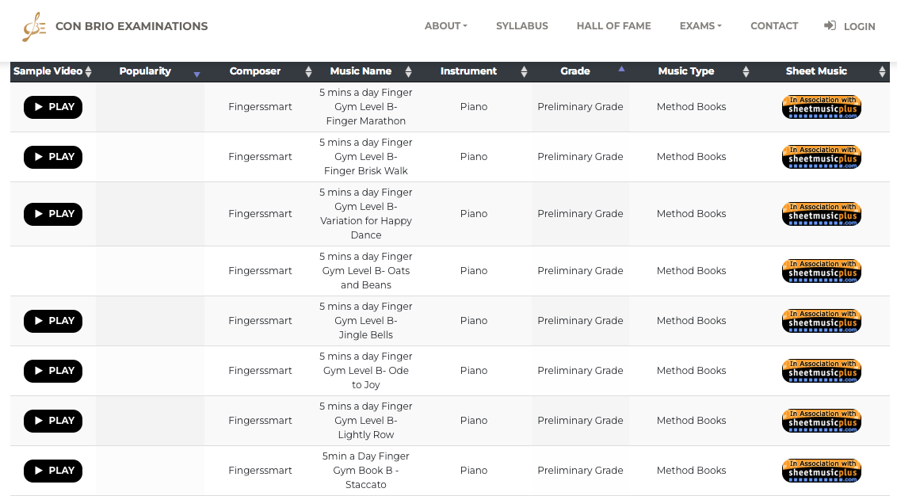
Task: Go to the Hall of Fame page
Action: pyautogui.click(x=613, y=26)
